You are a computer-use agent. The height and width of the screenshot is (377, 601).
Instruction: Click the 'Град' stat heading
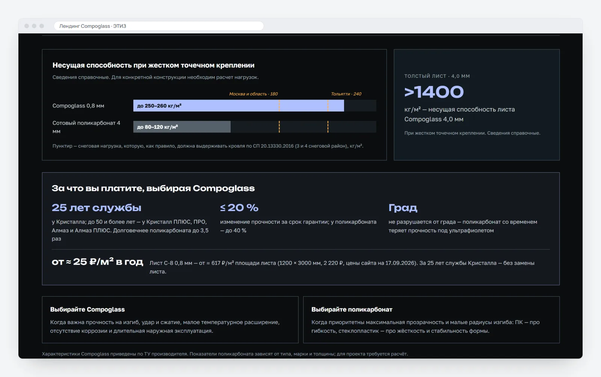(x=403, y=208)
